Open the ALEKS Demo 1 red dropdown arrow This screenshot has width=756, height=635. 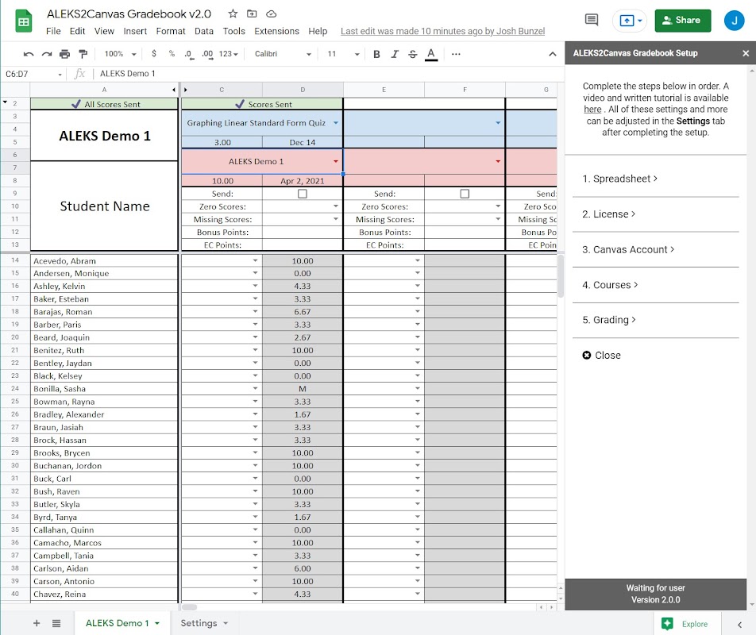tap(336, 161)
